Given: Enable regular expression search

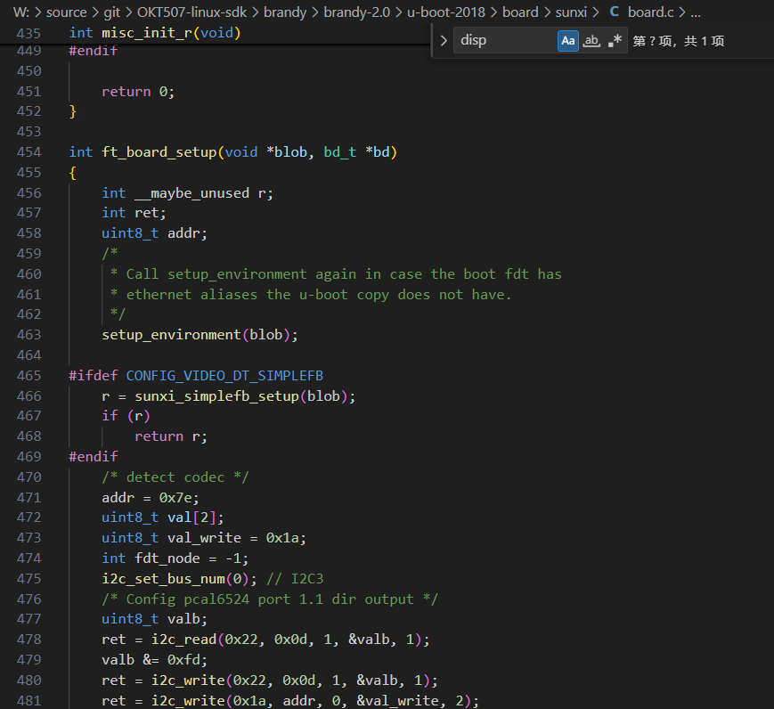Looking at the screenshot, I should pos(615,40).
